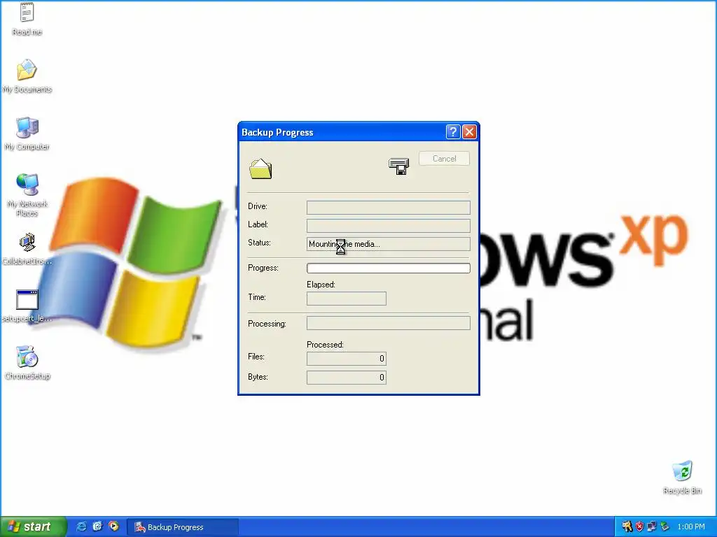Click the Backup Progress taskbar button

(x=182, y=527)
